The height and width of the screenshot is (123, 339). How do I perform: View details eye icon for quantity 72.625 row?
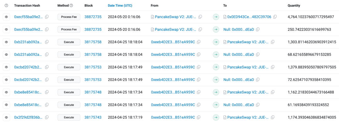[6, 80]
